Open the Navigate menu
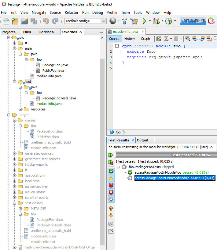217x250 pixels. pos(39,13)
